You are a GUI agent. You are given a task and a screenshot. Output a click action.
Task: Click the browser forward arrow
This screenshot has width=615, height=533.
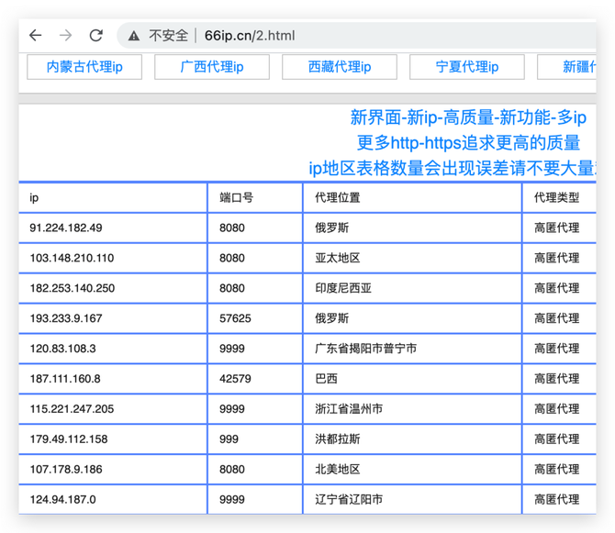click(x=65, y=36)
